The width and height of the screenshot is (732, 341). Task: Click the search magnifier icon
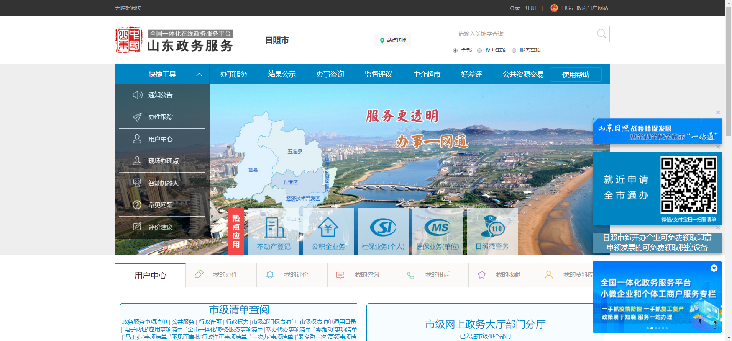(x=601, y=34)
